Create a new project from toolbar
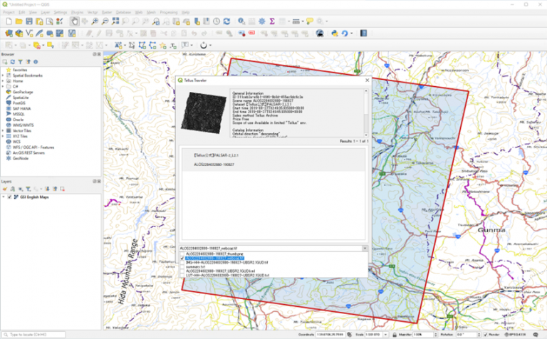This screenshot has height=339, width=547. click(9, 21)
